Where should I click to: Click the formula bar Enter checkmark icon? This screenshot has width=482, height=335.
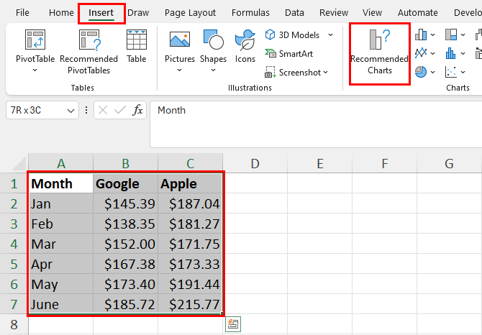(x=120, y=110)
